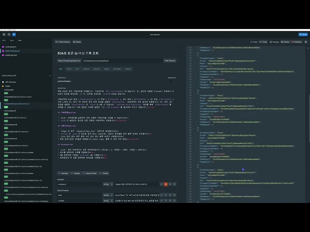Click the edit pencil icon for kind
Screen dimensions: 310x232
coord(161,195)
